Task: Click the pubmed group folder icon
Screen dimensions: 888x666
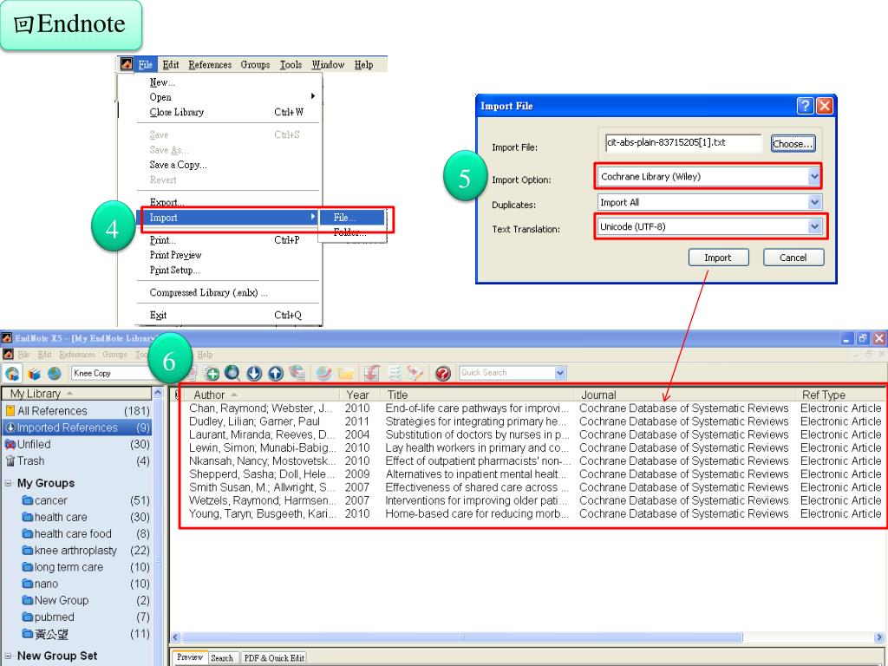Action: pyautogui.click(x=27, y=617)
